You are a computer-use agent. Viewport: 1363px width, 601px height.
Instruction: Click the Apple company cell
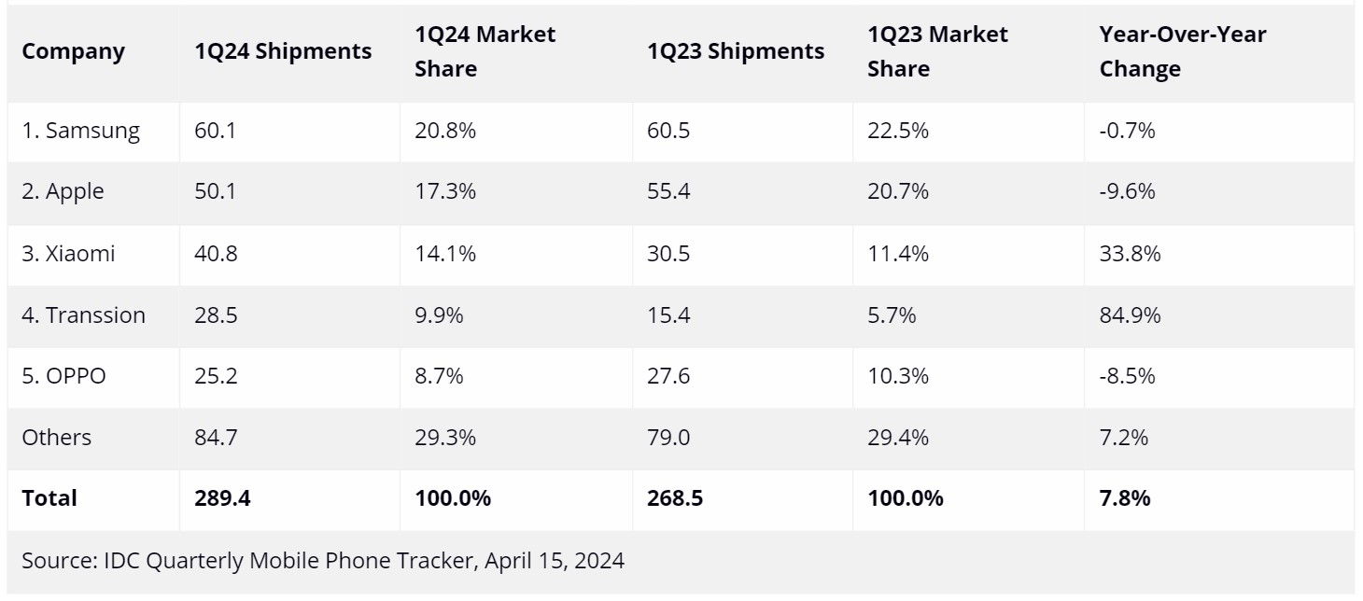(63, 191)
